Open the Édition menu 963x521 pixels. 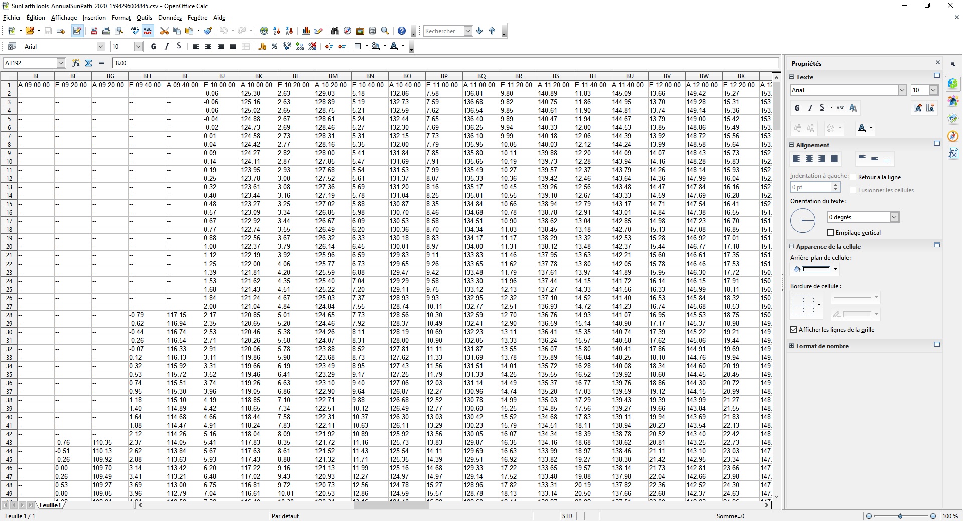pos(36,17)
